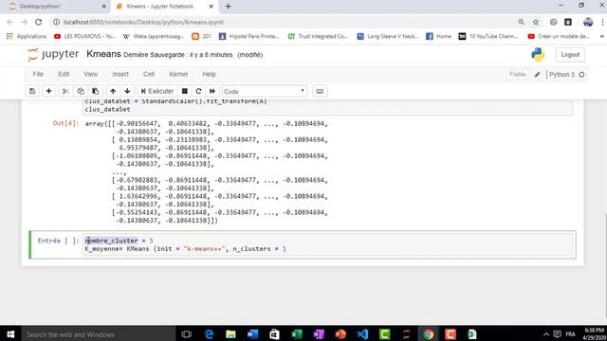Image resolution: width=607 pixels, height=341 pixels.
Task: Go back with the browser back arrow
Action: (9, 22)
